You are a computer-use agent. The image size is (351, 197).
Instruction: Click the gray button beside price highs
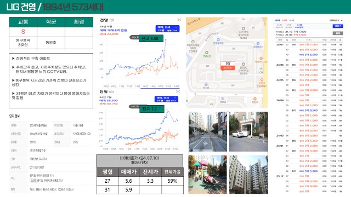(338, 33)
